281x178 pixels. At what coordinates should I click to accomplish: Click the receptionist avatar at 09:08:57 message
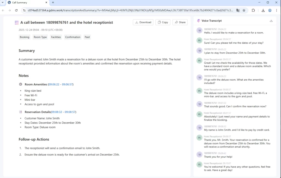(x=199, y=137)
